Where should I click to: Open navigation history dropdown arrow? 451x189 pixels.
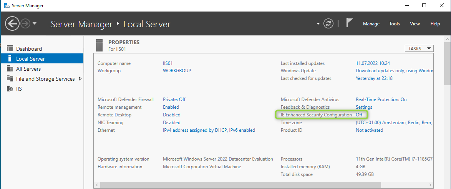coord(35,24)
